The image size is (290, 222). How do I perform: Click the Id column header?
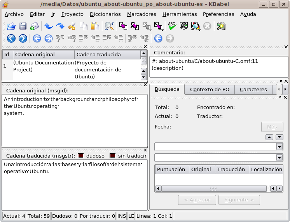coord(7,54)
